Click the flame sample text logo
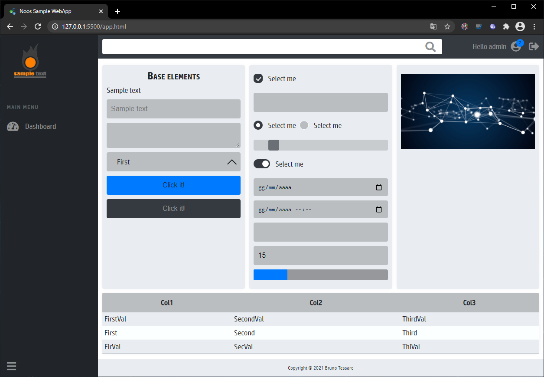The image size is (544, 377). (30, 61)
